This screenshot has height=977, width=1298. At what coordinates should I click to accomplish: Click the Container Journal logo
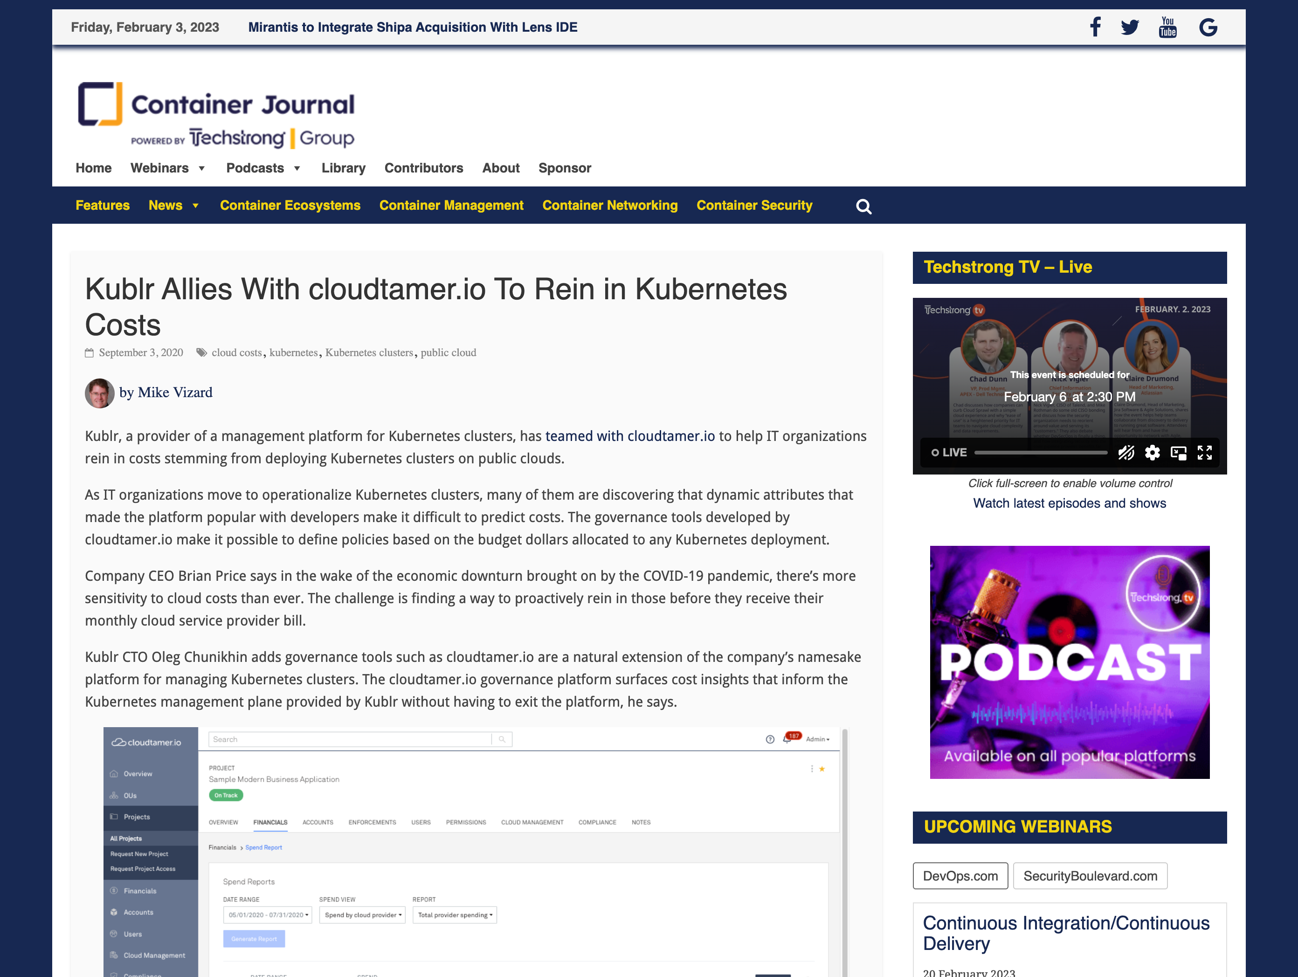tap(216, 114)
